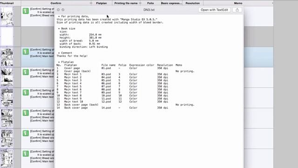Select the blank second page thumbnail

(x=7, y=36)
